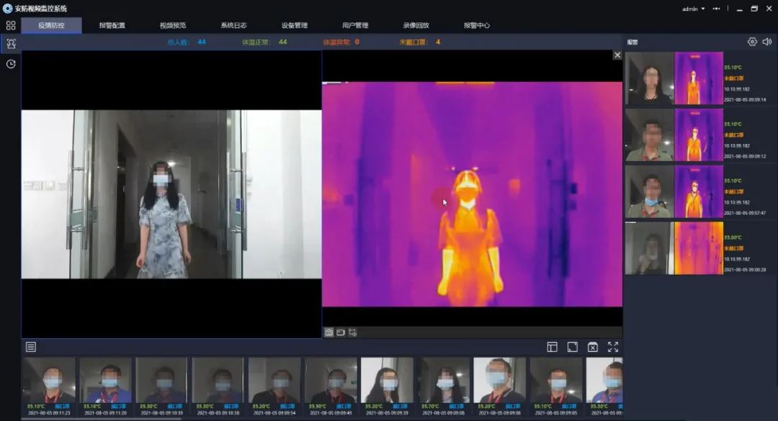Click the abnormal temperature count 0
Image resolution: width=778 pixels, height=421 pixels.
coord(357,42)
